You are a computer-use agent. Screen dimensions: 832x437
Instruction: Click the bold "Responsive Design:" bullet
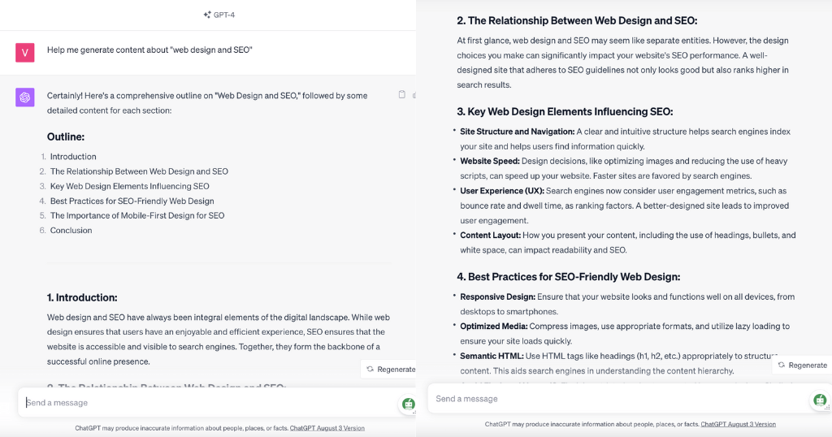[498, 297]
